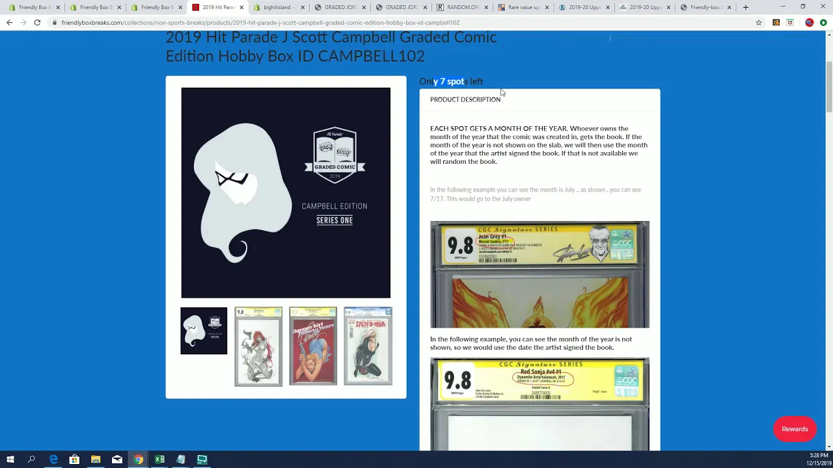Select the Campbell Edition box thumbnail

coord(204,331)
